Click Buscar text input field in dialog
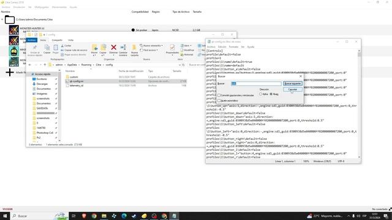The image size is (392, 220). tap(256, 84)
